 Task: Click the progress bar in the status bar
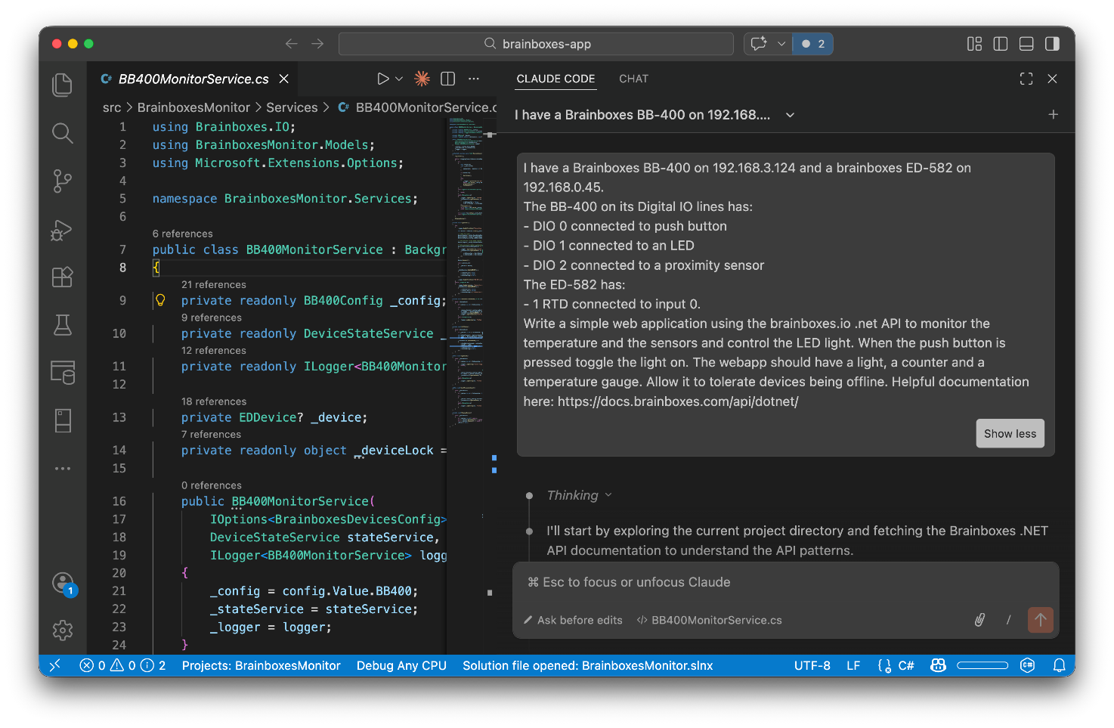pyautogui.click(x=982, y=665)
